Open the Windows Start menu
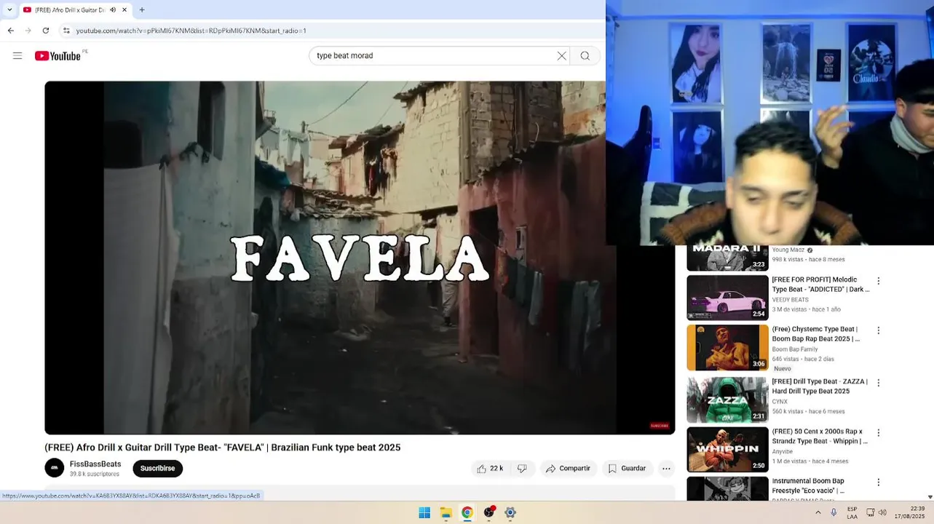 [x=424, y=513]
